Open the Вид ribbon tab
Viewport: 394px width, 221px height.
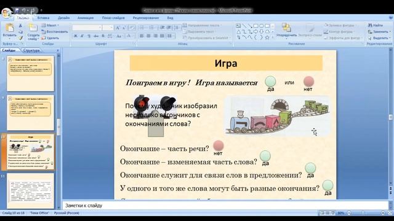[170, 18]
